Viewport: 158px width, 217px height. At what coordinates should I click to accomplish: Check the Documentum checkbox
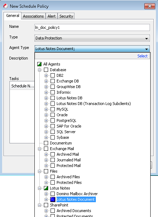[x=46, y=143]
